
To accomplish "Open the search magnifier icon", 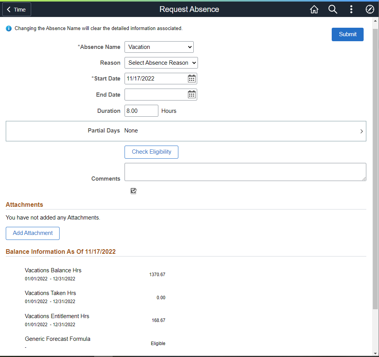I will coord(332,10).
